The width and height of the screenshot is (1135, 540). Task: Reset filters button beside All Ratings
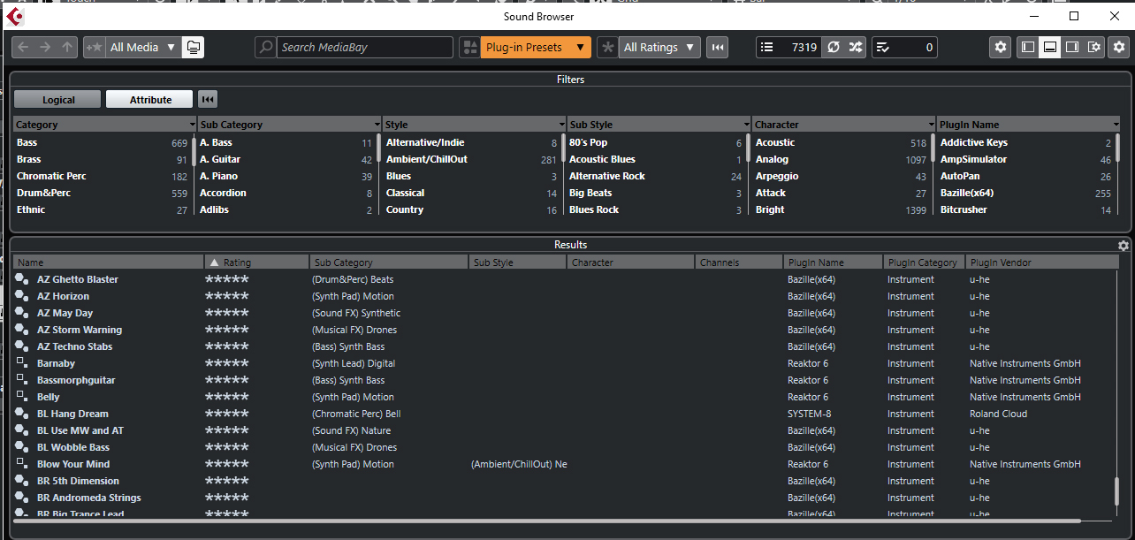(718, 47)
